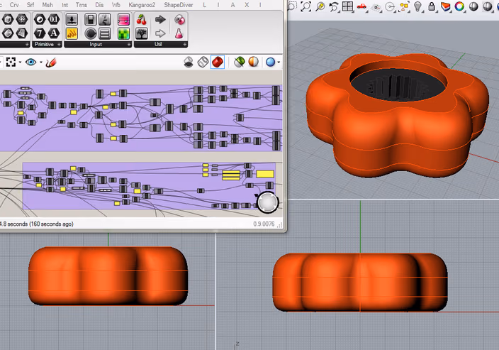Viewport: 499px width, 350px height.
Task: Expand the Primitive panel with its plus
Action: coord(60,44)
